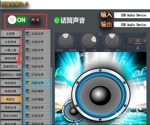Select the 23岁女声 preset text

pos(38,42)
